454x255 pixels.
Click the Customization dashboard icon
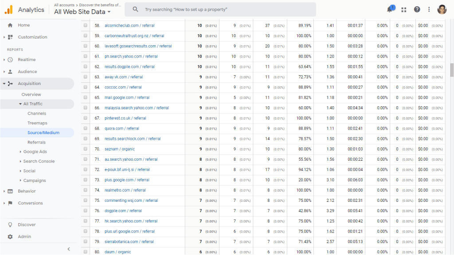tap(10, 37)
